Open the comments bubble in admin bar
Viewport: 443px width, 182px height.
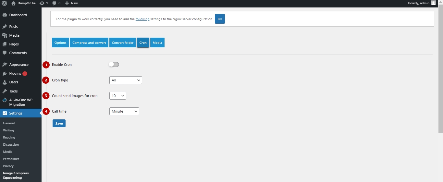click(x=54, y=3)
